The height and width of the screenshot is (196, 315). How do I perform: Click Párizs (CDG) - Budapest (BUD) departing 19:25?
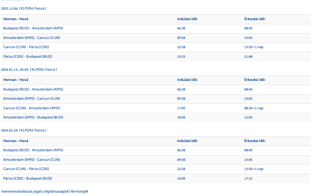pos(156,57)
